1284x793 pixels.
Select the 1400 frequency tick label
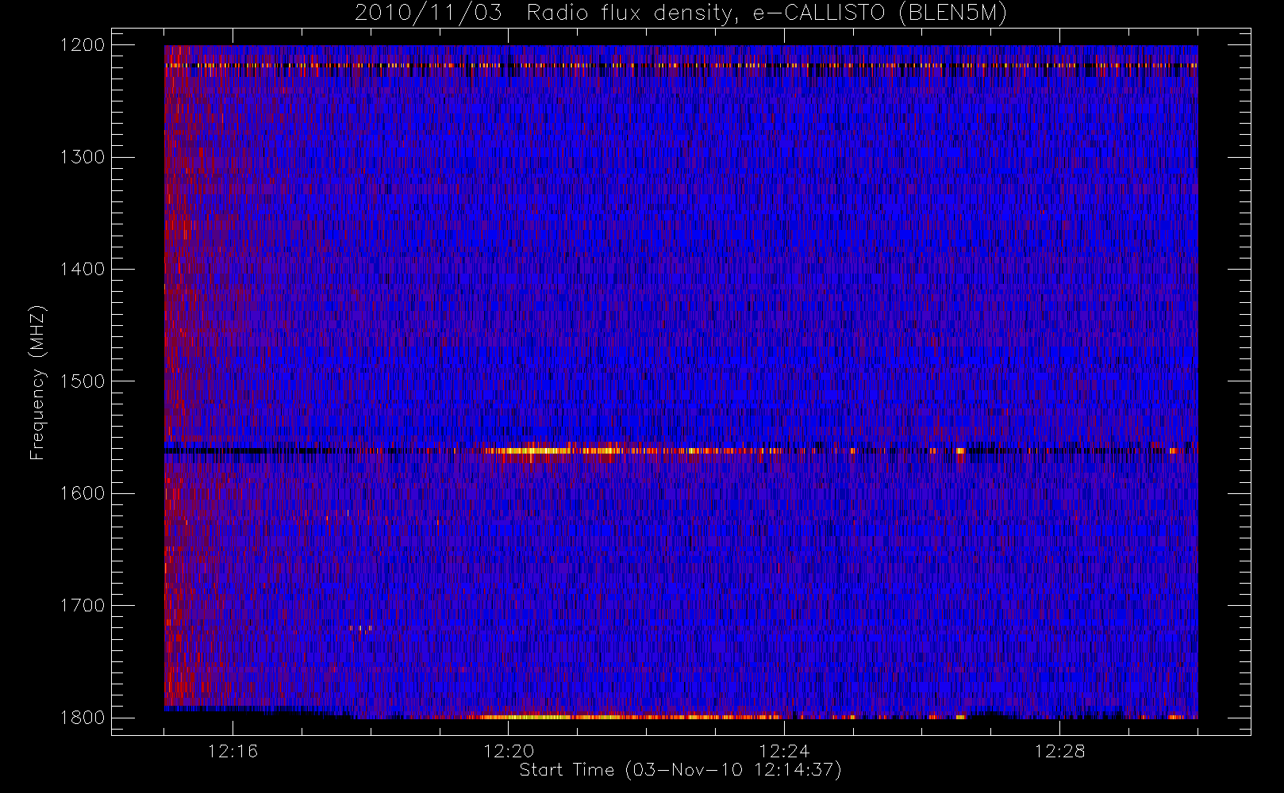tap(83, 269)
